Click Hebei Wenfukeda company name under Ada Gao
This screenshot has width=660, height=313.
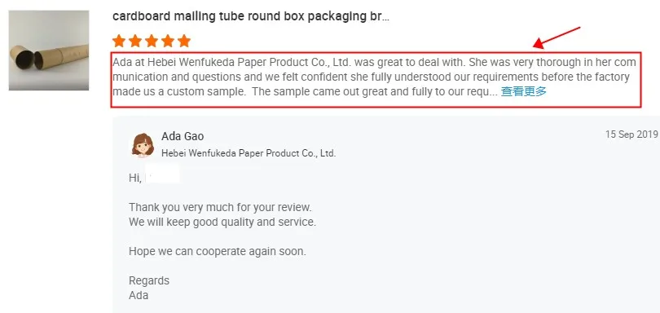(249, 153)
